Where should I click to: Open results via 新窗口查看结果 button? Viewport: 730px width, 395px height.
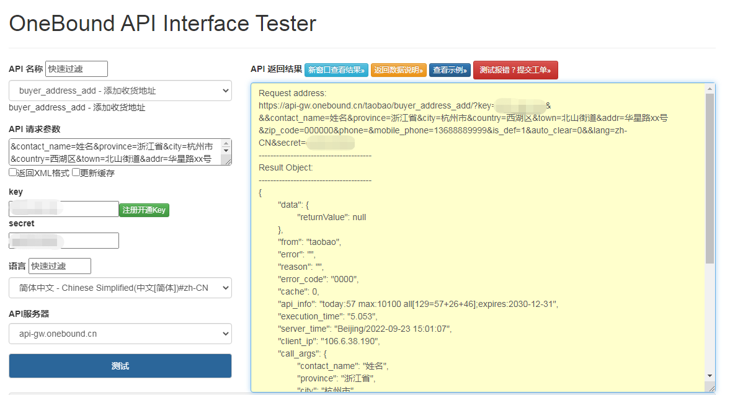pyautogui.click(x=337, y=70)
